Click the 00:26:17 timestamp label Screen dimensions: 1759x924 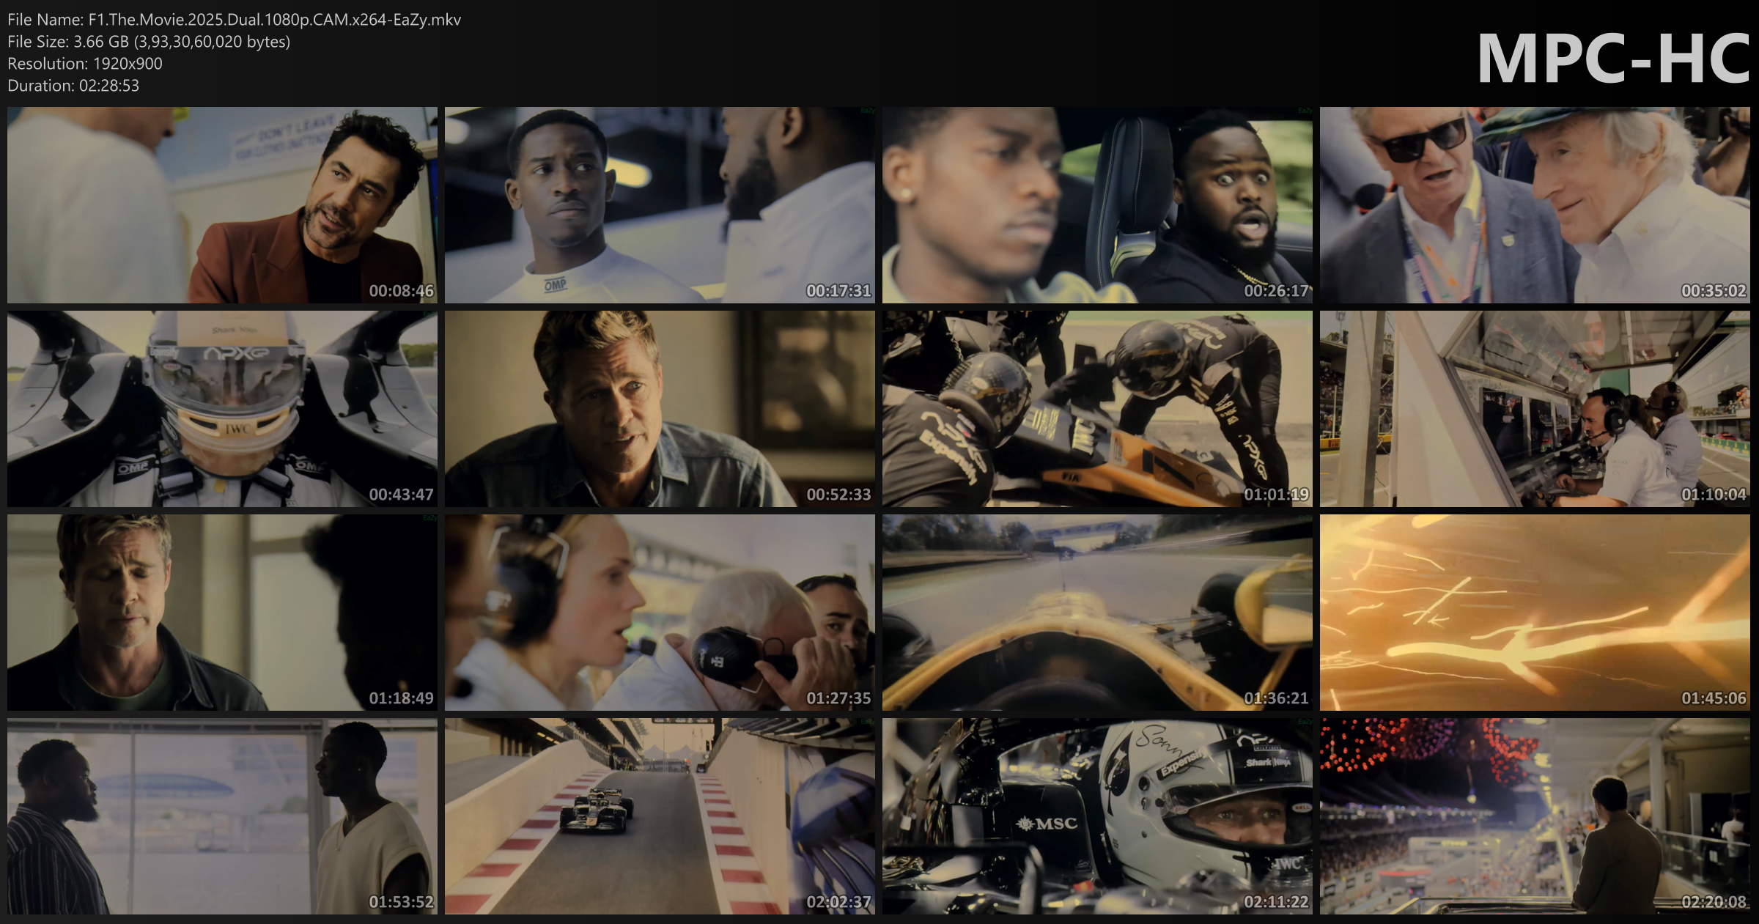coord(1277,291)
